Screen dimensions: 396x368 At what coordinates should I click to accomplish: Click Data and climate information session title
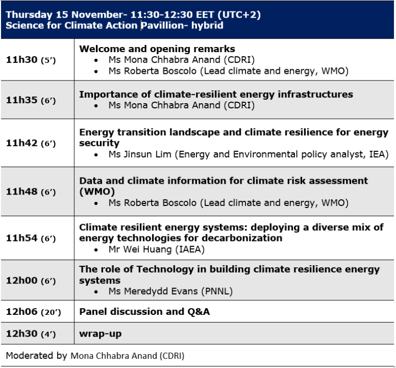pos(223,186)
